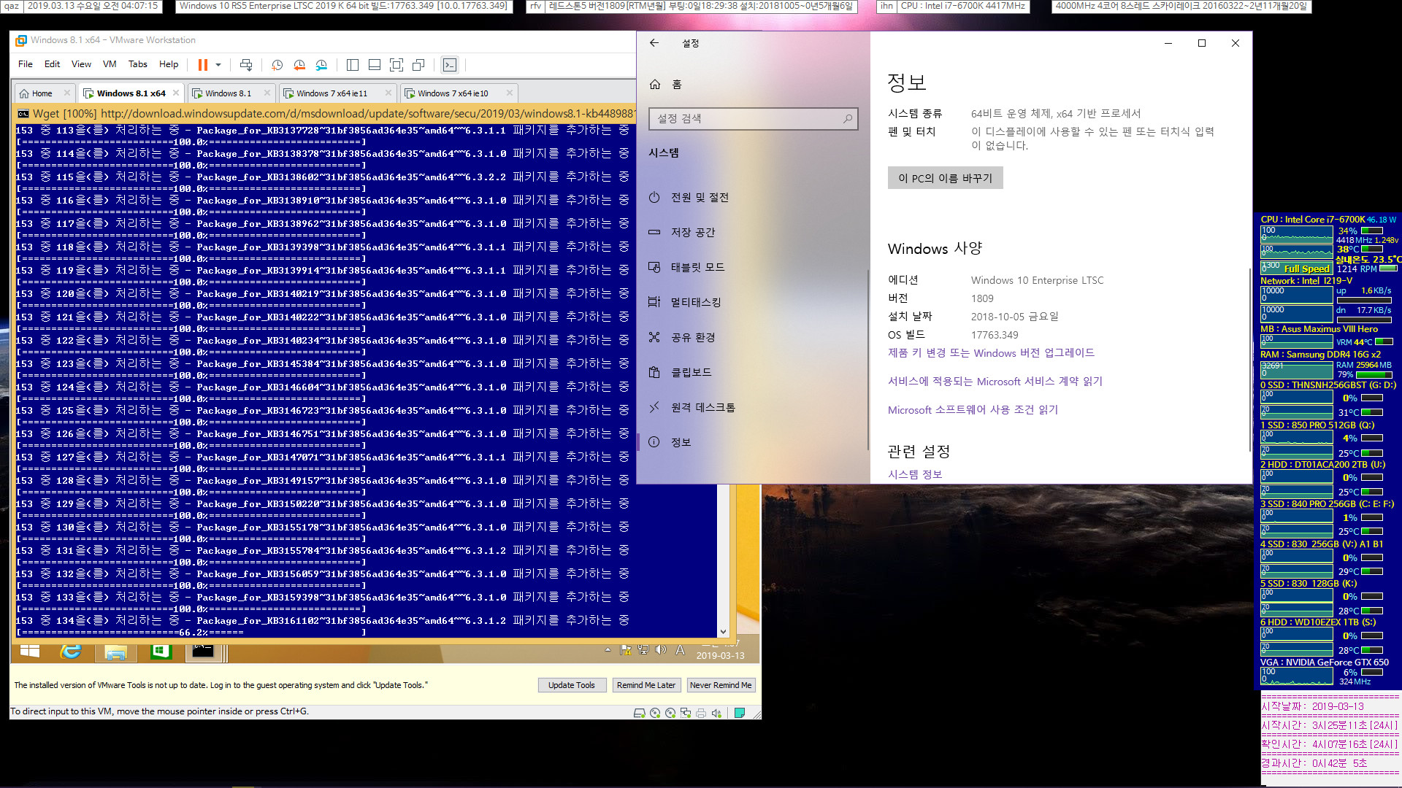Toggle the library sidebar panel icon in VMware
This screenshot has width=1402, height=788.
coord(353,65)
